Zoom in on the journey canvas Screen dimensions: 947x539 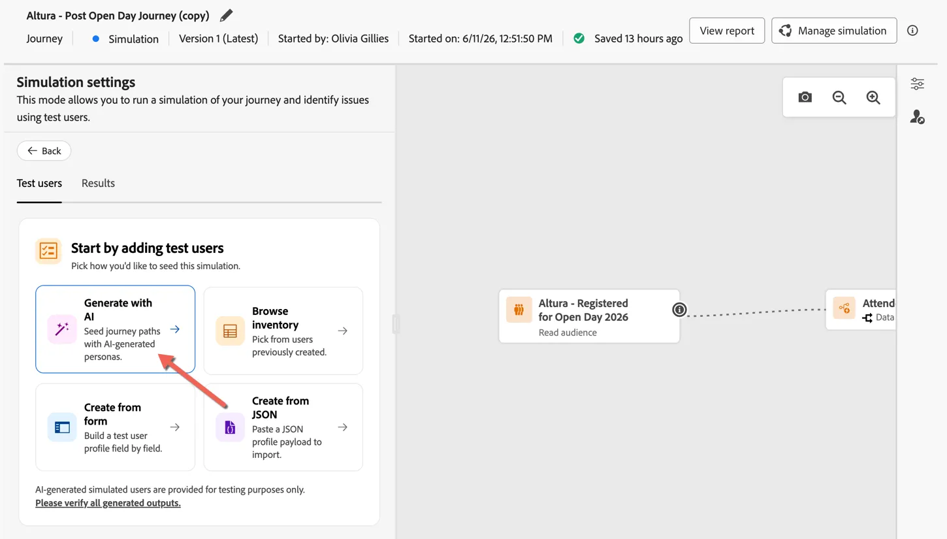point(873,97)
